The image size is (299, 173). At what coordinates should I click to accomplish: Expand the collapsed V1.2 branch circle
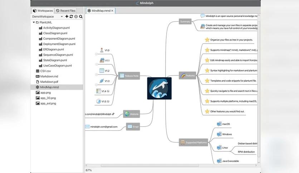click(96, 74)
